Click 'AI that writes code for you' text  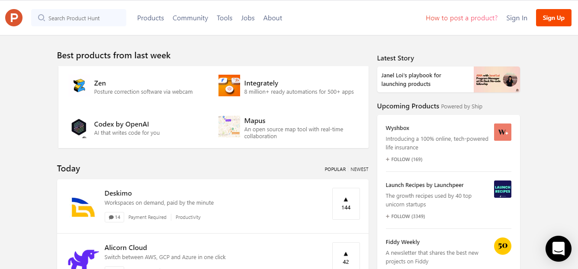[x=127, y=133]
